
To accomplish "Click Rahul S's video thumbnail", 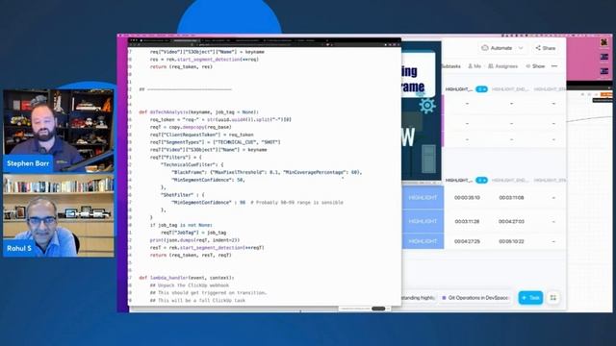I will (59, 215).
